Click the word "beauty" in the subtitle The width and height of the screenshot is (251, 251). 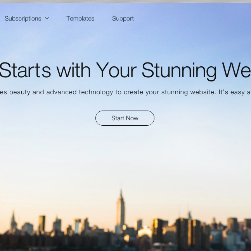(x=20, y=92)
